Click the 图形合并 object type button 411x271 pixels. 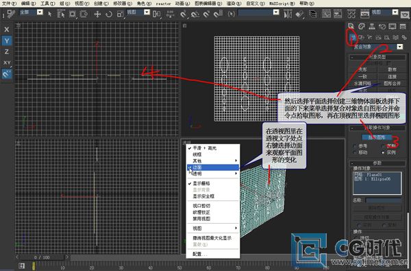pyautogui.click(x=392, y=84)
